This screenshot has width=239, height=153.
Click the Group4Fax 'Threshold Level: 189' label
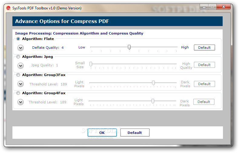point(47,102)
